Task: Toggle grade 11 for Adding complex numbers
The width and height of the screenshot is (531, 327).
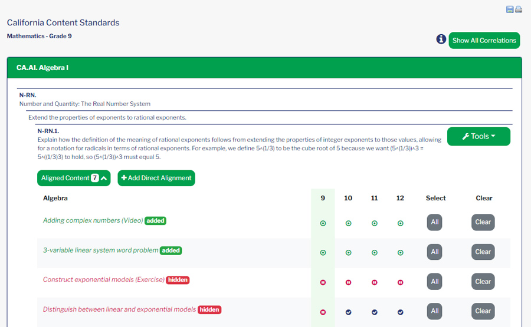Action: click(x=374, y=223)
